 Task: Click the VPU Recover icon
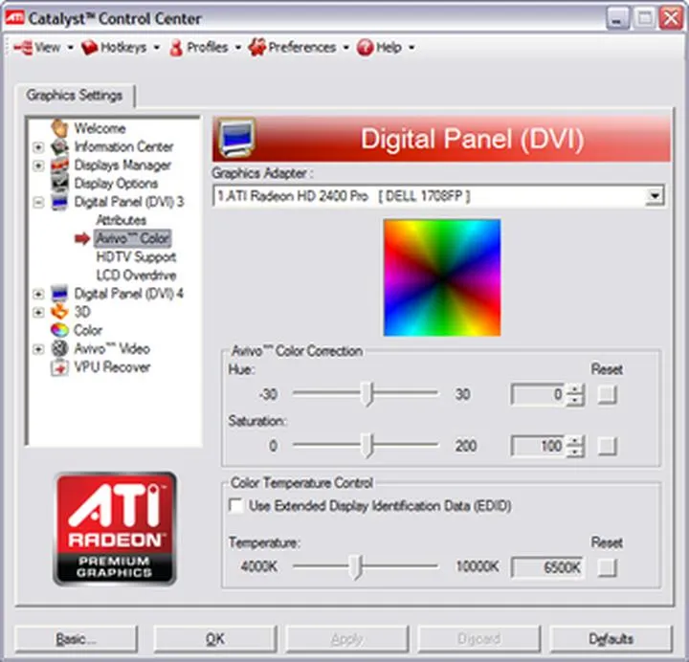59,367
